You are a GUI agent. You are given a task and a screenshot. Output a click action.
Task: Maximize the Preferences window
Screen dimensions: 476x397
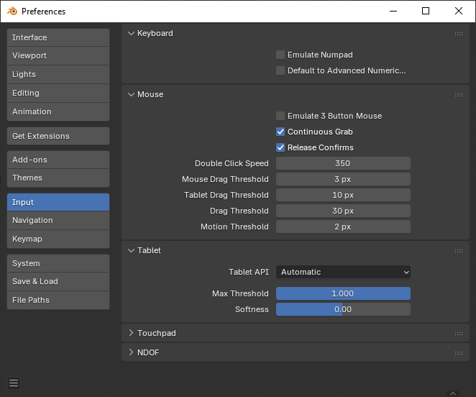(x=426, y=12)
